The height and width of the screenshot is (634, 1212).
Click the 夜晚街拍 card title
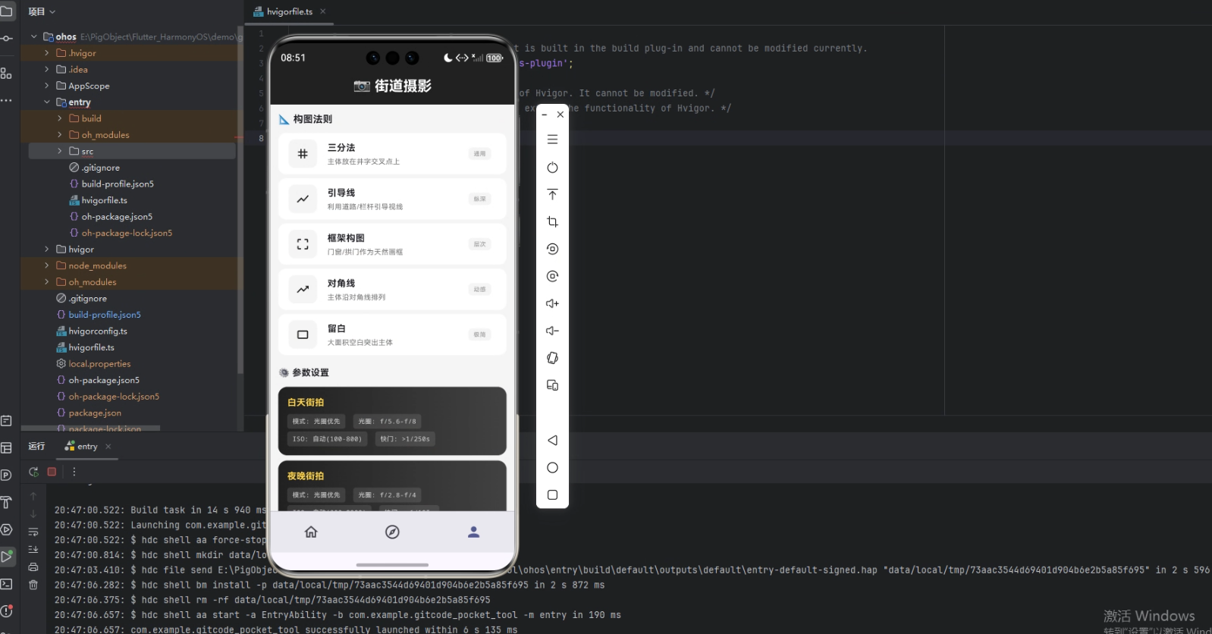[x=306, y=476]
